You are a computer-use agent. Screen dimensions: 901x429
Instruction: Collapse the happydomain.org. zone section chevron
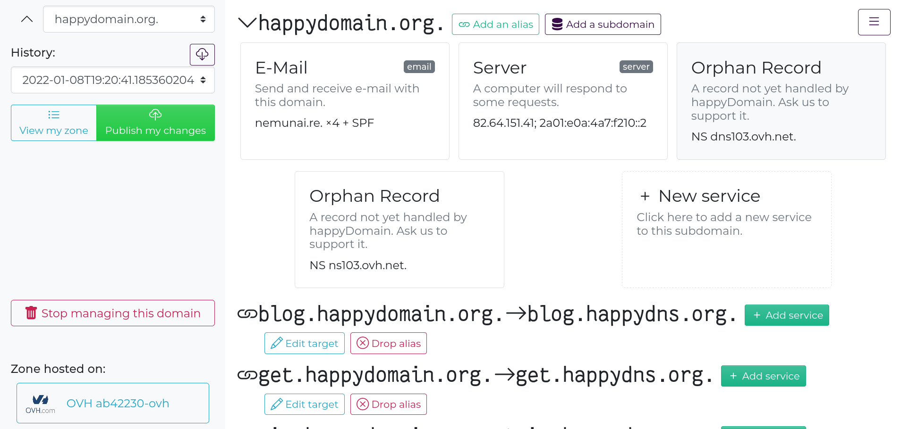tap(247, 23)
